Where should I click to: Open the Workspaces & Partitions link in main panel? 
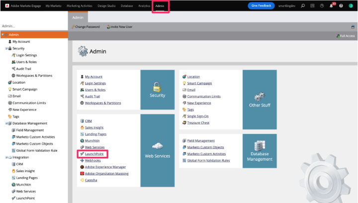(103, 103)
